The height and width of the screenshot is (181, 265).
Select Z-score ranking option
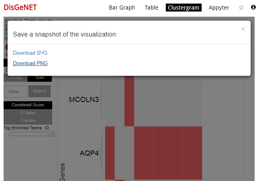pos(27,120)
